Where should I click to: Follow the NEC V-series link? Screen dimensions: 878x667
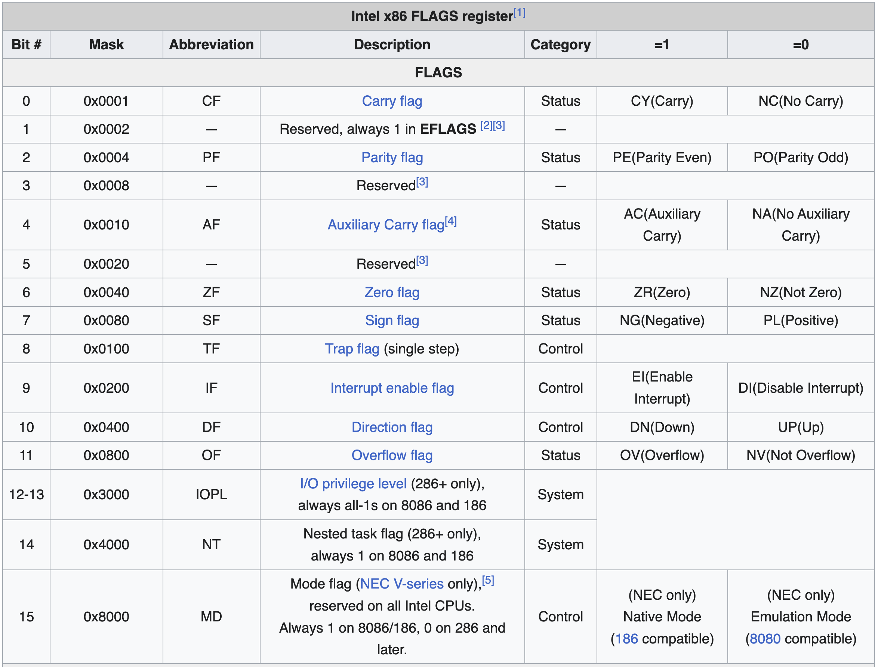(401, 584)
